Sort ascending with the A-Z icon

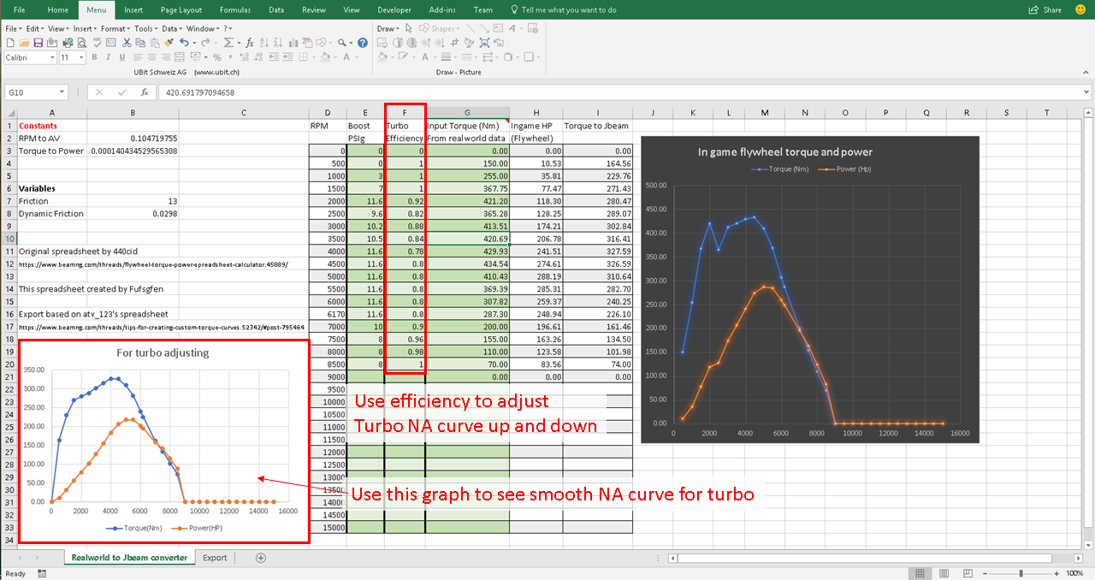[264, 42]
